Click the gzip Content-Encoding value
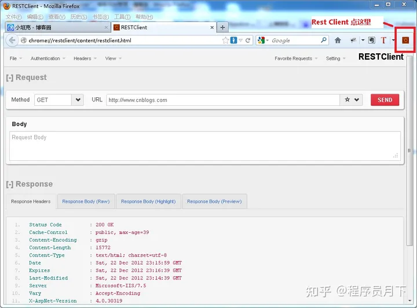Viewport: 417px width, 308px height. (x=101, y=240)
